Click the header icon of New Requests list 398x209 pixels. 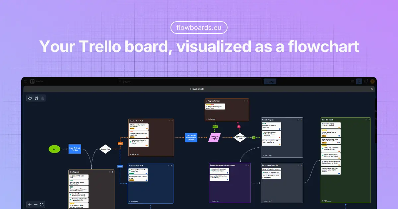[109, 172]
